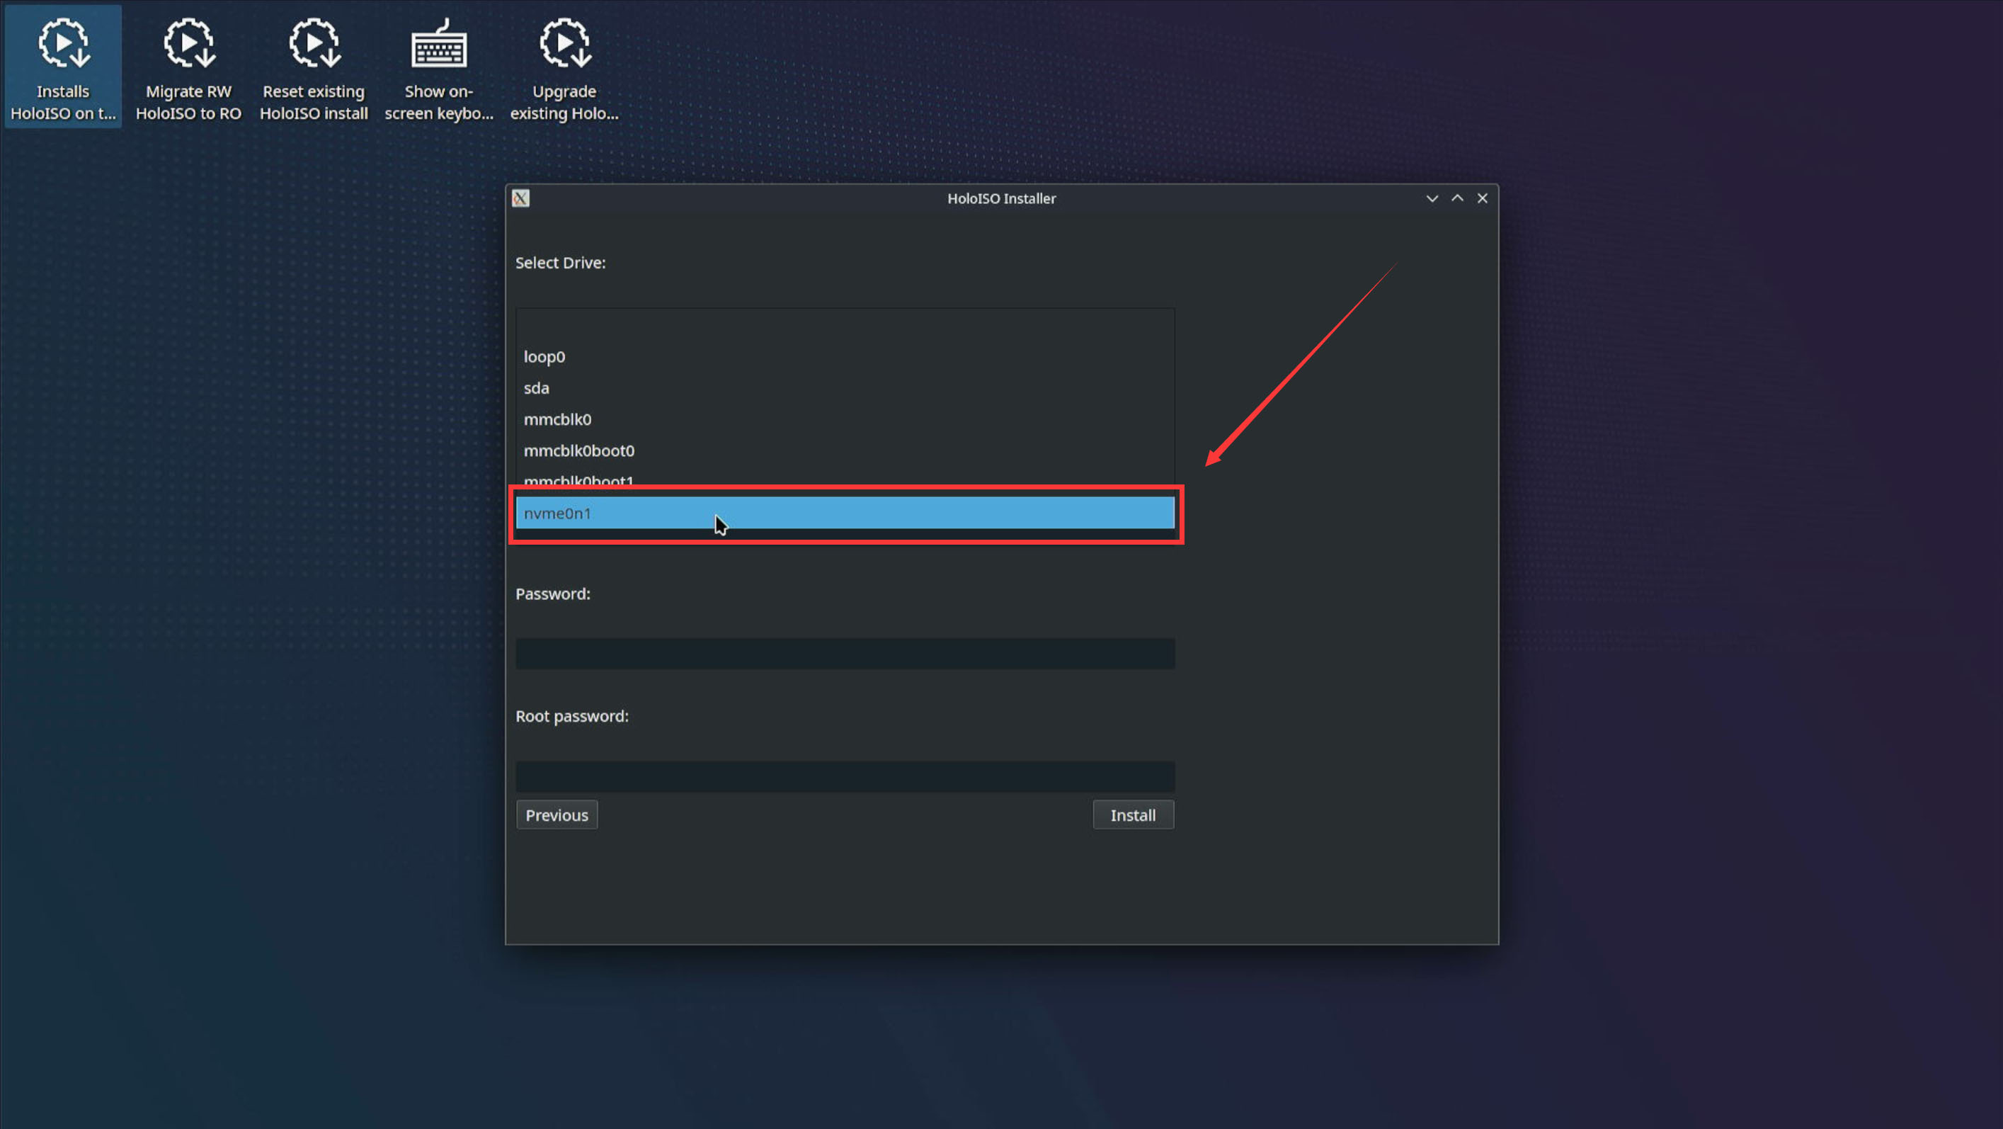Select mmcblk0boot0 drive entry
2003x1129 pixels.
tap(845, 450)
